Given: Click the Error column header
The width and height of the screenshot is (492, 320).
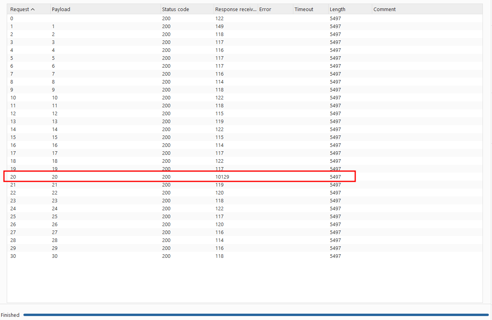Looking at the screenshot, I should click(x=275, y=9).
